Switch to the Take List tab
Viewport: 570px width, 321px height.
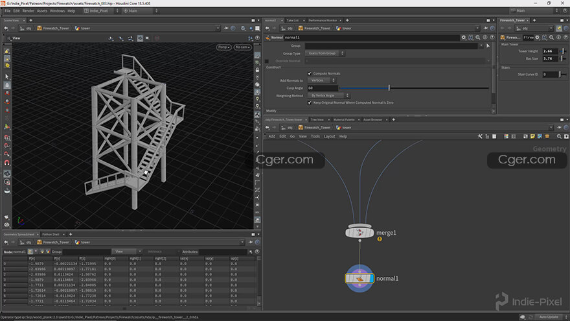293,20
